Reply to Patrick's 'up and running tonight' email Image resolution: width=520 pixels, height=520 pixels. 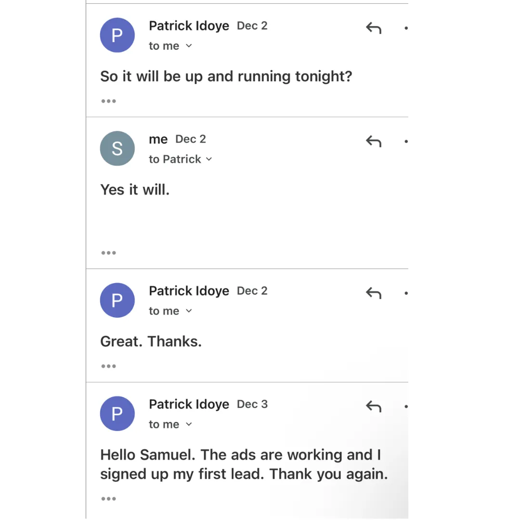374,28
